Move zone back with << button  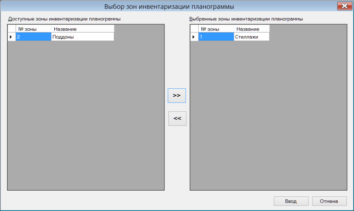point(177,118)
